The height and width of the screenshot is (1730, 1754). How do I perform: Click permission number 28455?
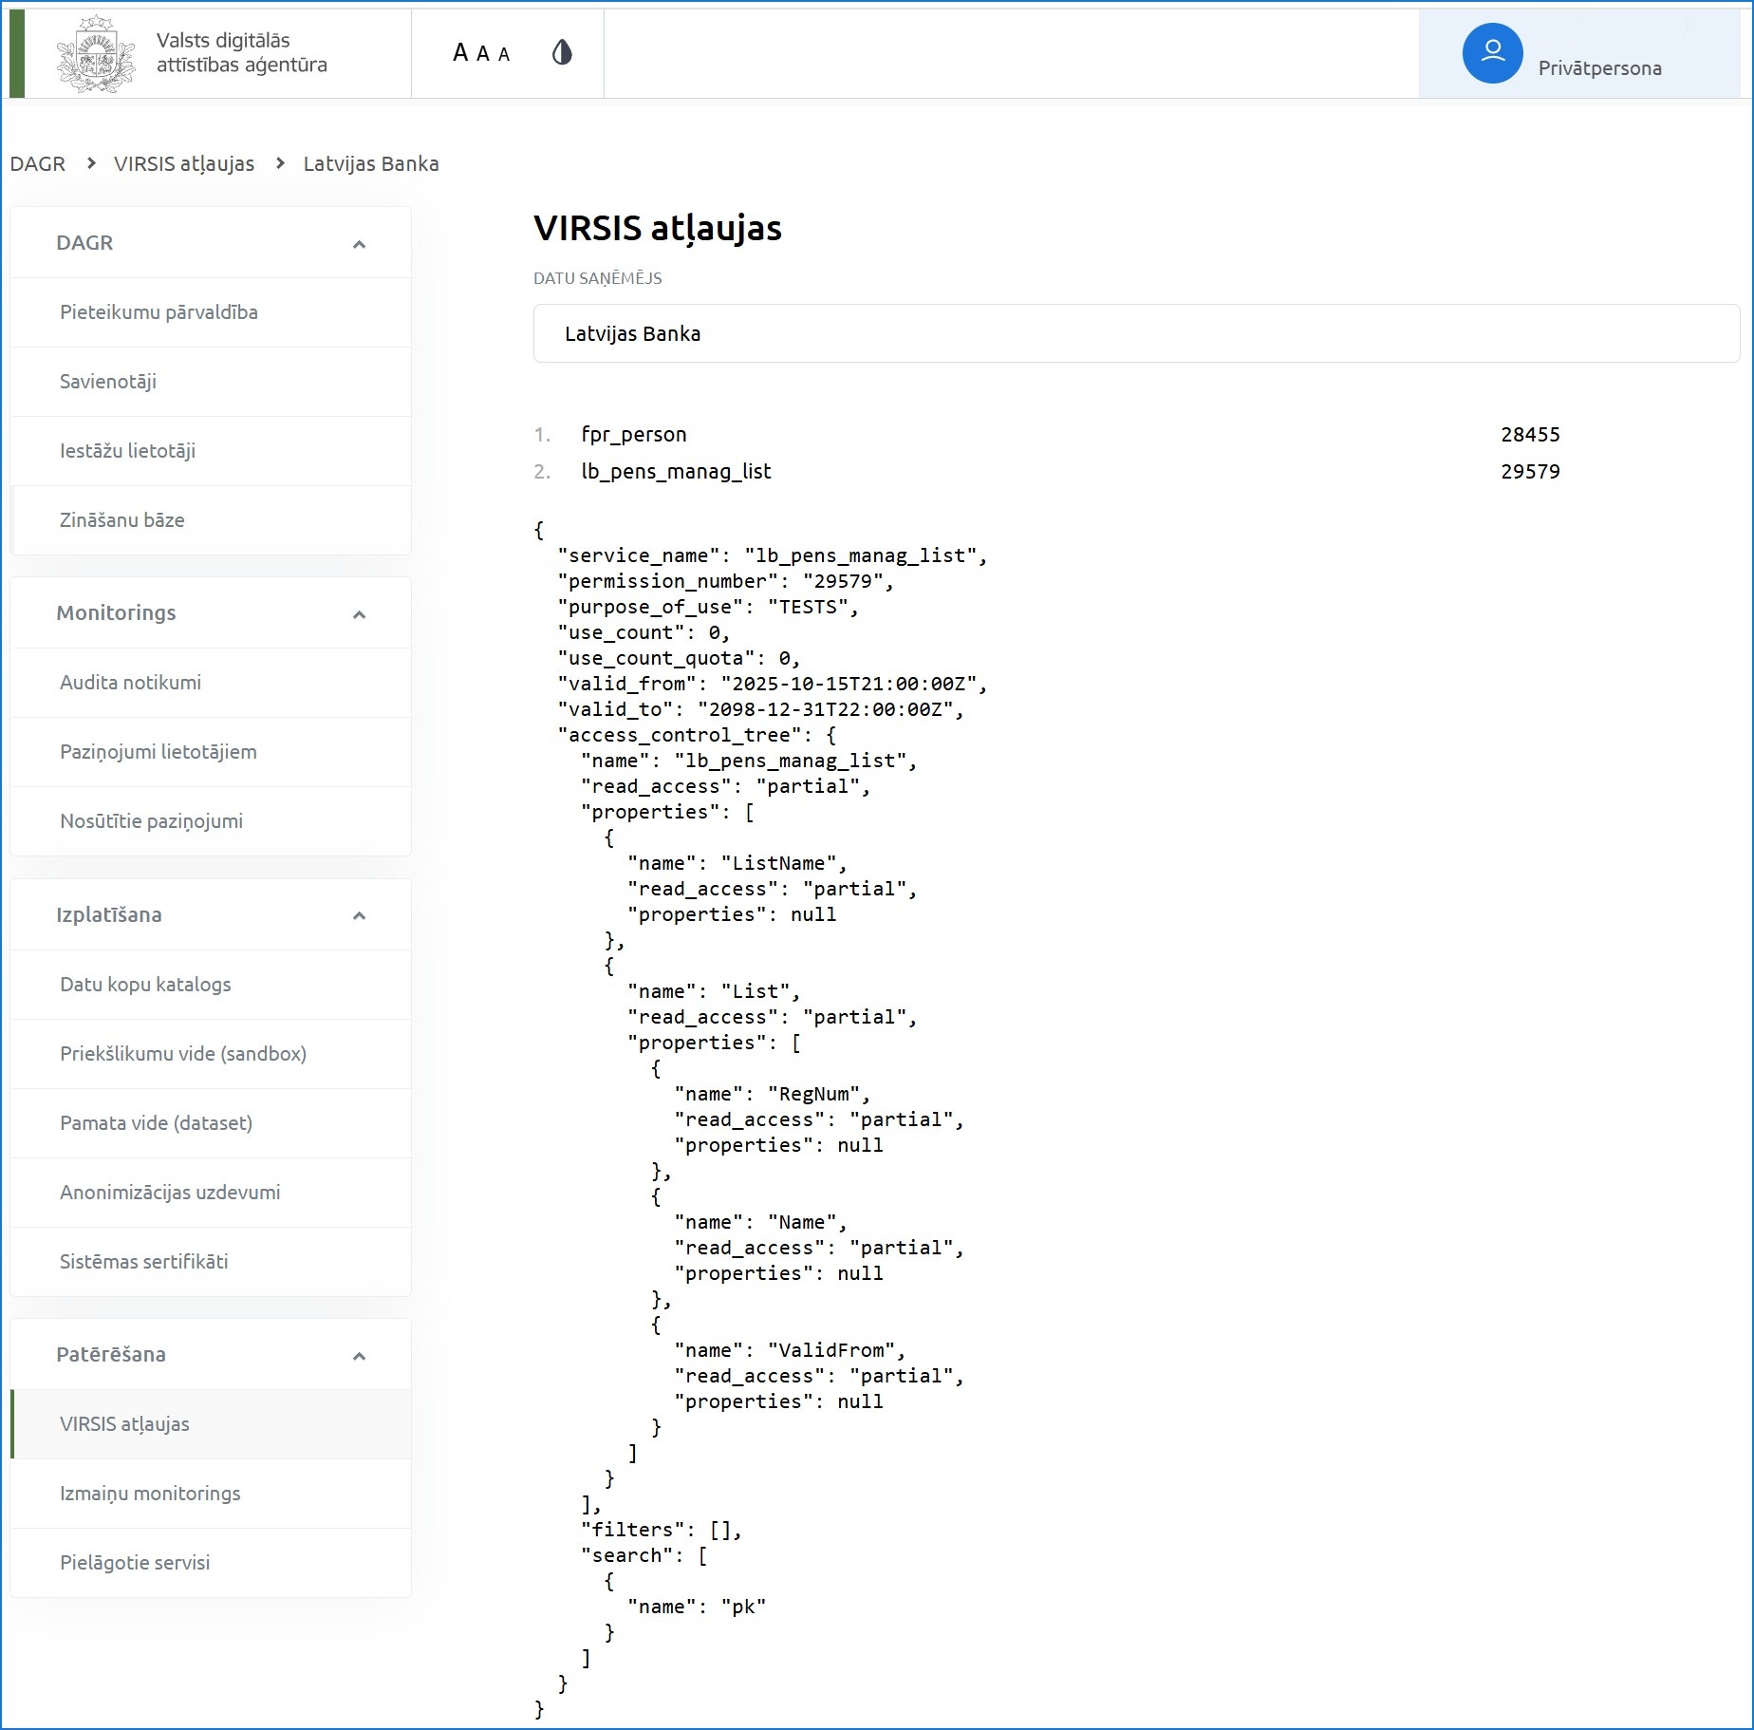[x=1530, y=435]
